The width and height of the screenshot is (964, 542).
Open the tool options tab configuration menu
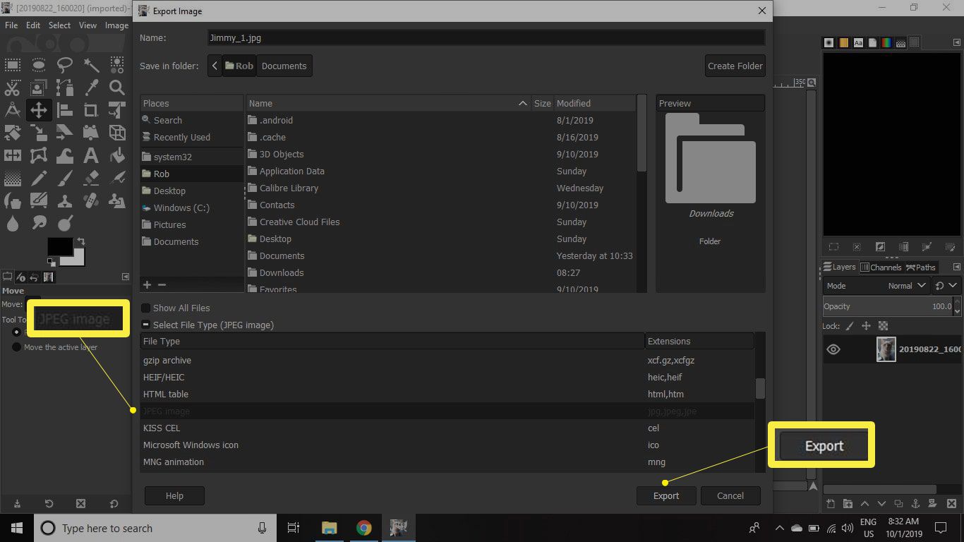point(126,277)
